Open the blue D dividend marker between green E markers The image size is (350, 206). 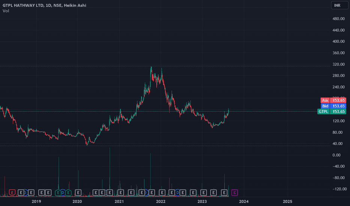[x=63, y=193]
